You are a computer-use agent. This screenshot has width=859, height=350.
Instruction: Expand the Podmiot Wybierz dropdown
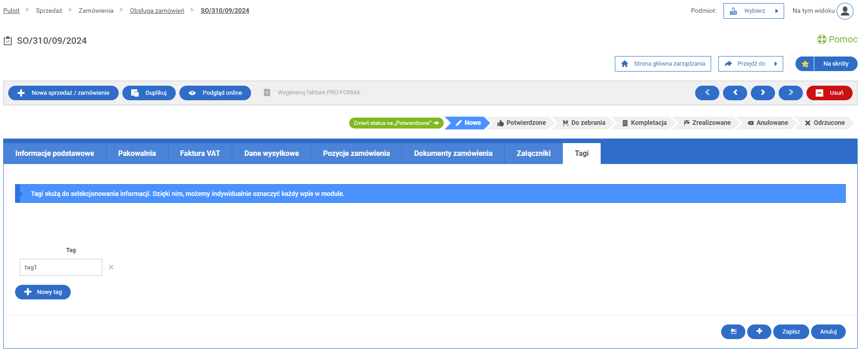(x=753, y=11)
